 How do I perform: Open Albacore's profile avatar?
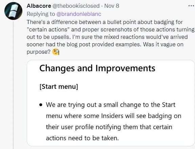click(13, 11)
